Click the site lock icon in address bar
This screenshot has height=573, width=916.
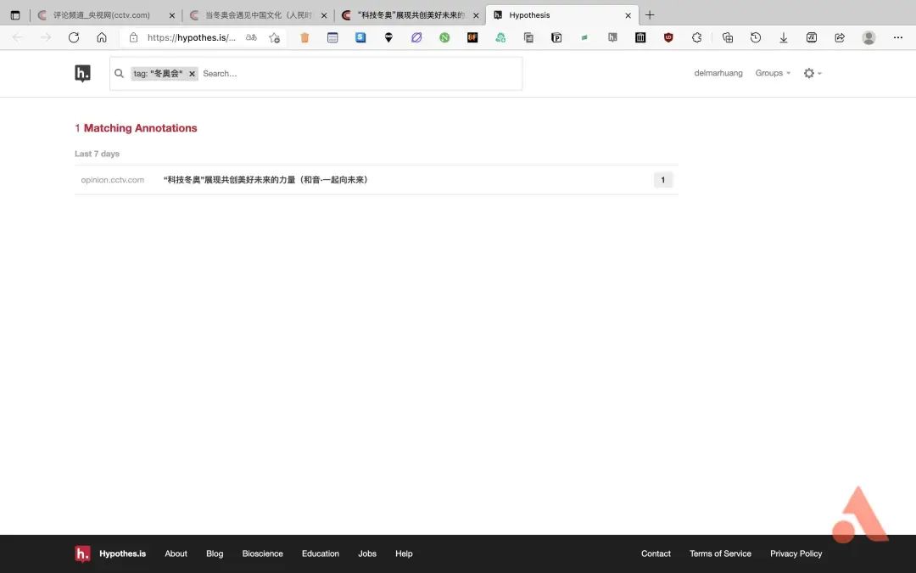point(134,37)
